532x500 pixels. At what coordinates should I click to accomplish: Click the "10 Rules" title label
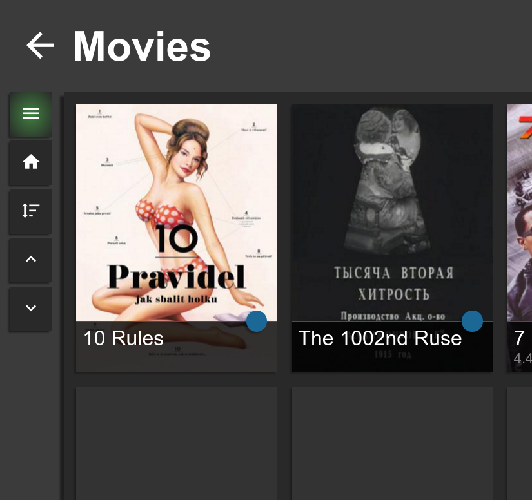tap(123, 338)
